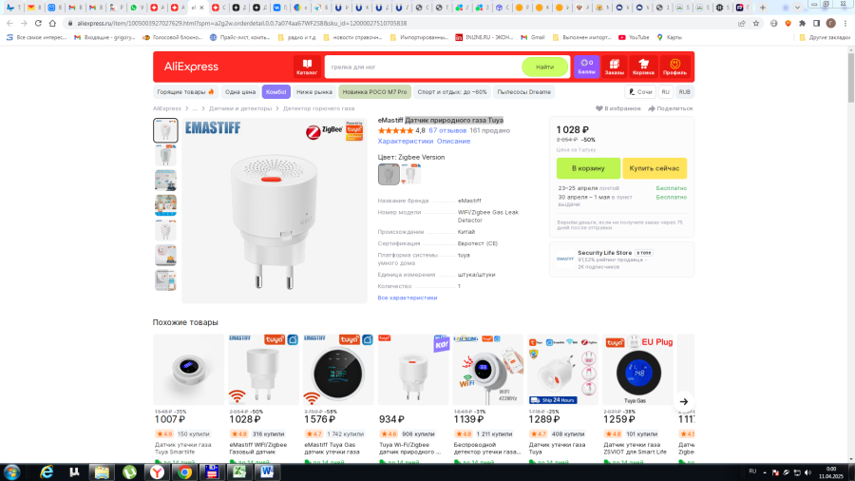Open Security Life Store seller page
Image resolution: width=855 pixels, height=481 pixels.
(x=605, y=253)
